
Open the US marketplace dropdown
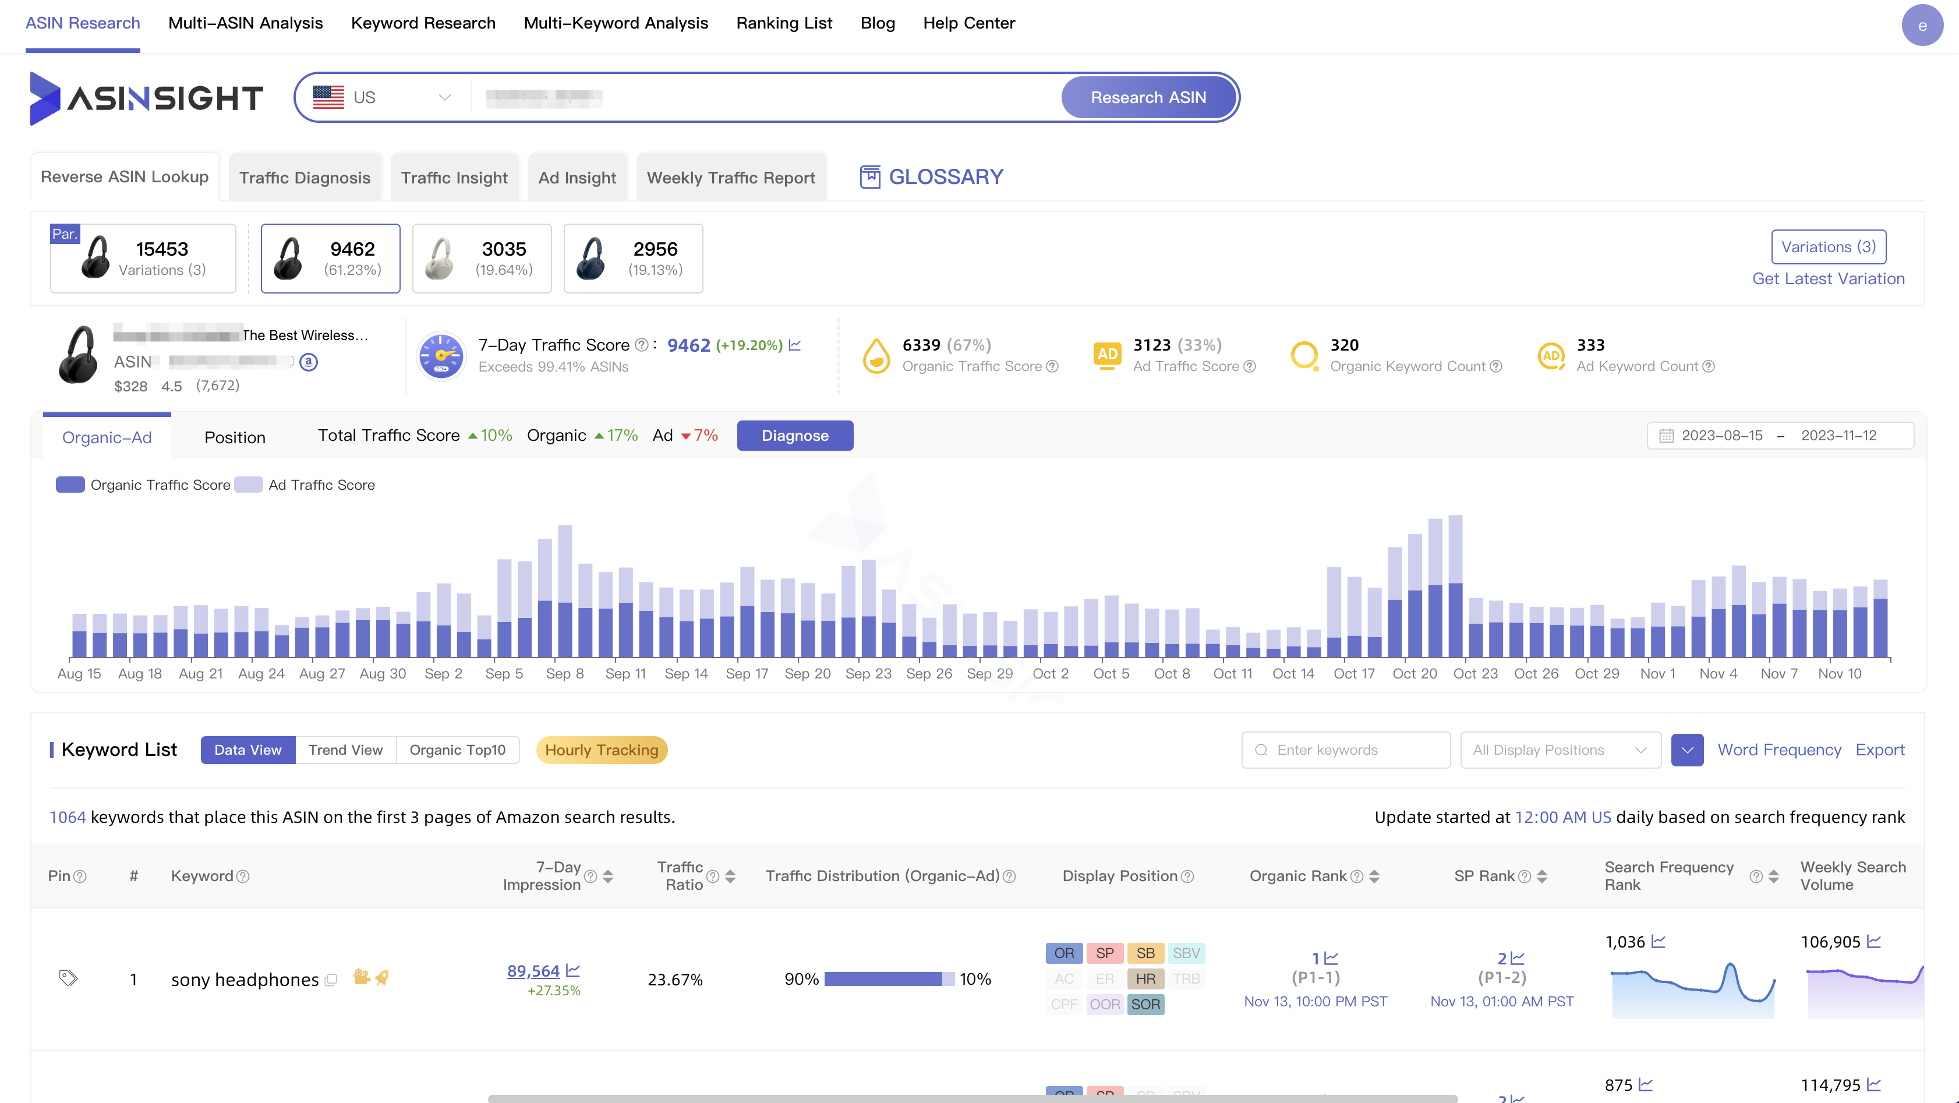383,97
